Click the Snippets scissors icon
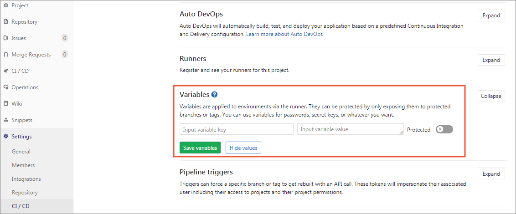Screen dimensions: 516x214 pyautogui.click(x=5, y=120)
